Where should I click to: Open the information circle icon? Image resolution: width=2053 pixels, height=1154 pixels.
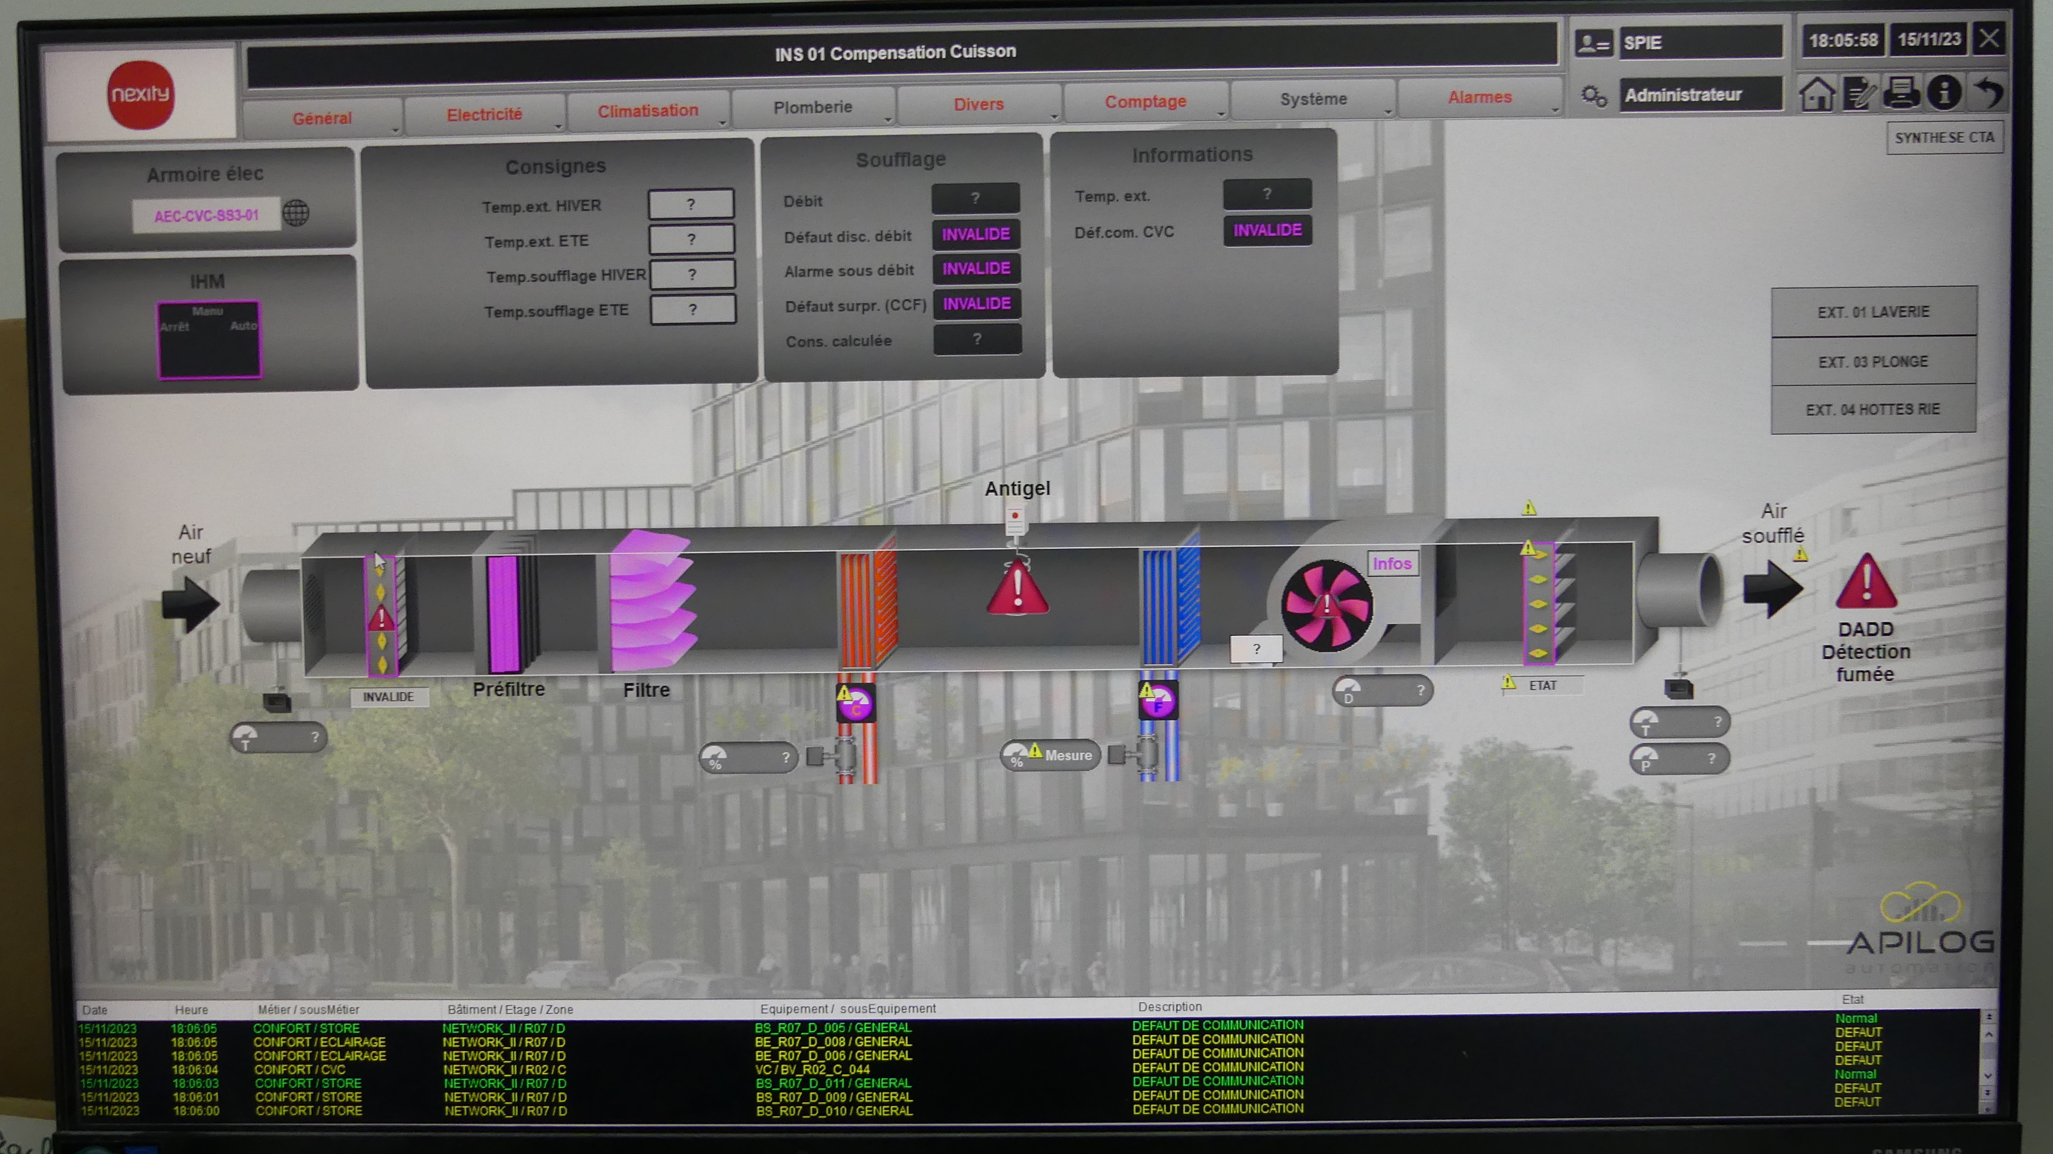tap(1944, 92)
